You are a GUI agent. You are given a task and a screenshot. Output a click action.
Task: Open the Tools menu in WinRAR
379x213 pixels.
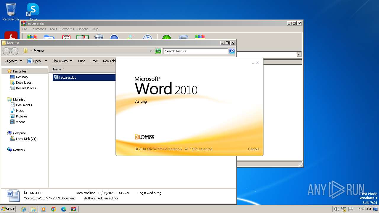pos(53,29)
